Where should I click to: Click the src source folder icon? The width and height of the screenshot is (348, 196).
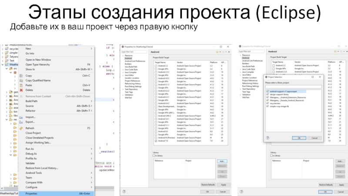10,68
